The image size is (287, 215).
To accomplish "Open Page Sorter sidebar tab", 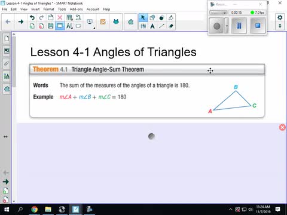I will point(7,38).
